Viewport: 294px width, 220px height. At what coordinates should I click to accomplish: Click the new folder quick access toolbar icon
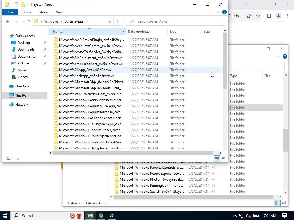(23, 5)
